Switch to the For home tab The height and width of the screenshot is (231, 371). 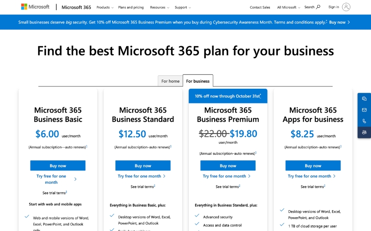(170, 81)
